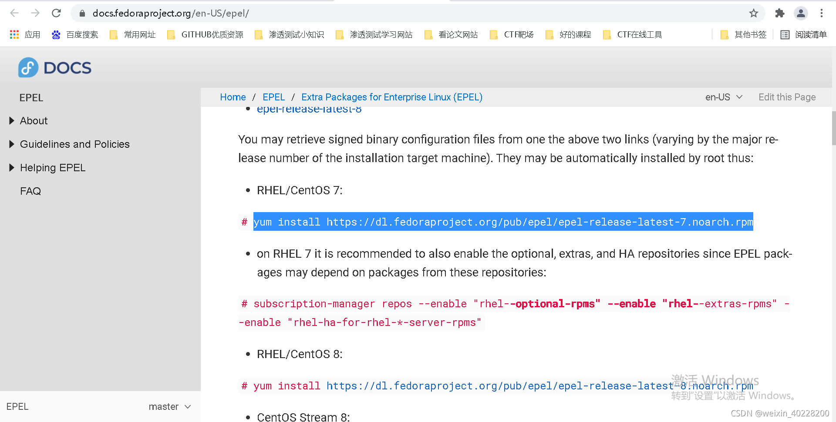Go forward using the browser forward arrow
The width and height of the screenshot is (836, 422).
click(x=35, y=13)
